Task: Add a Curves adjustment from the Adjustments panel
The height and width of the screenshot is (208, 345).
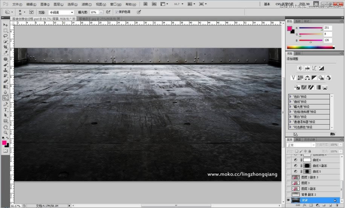Action: tap(314, 68)
